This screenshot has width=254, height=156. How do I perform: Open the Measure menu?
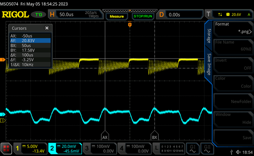click(117, 16)
